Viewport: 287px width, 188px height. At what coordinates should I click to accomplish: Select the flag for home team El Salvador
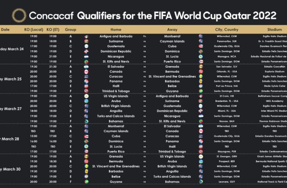coord(86,67)
